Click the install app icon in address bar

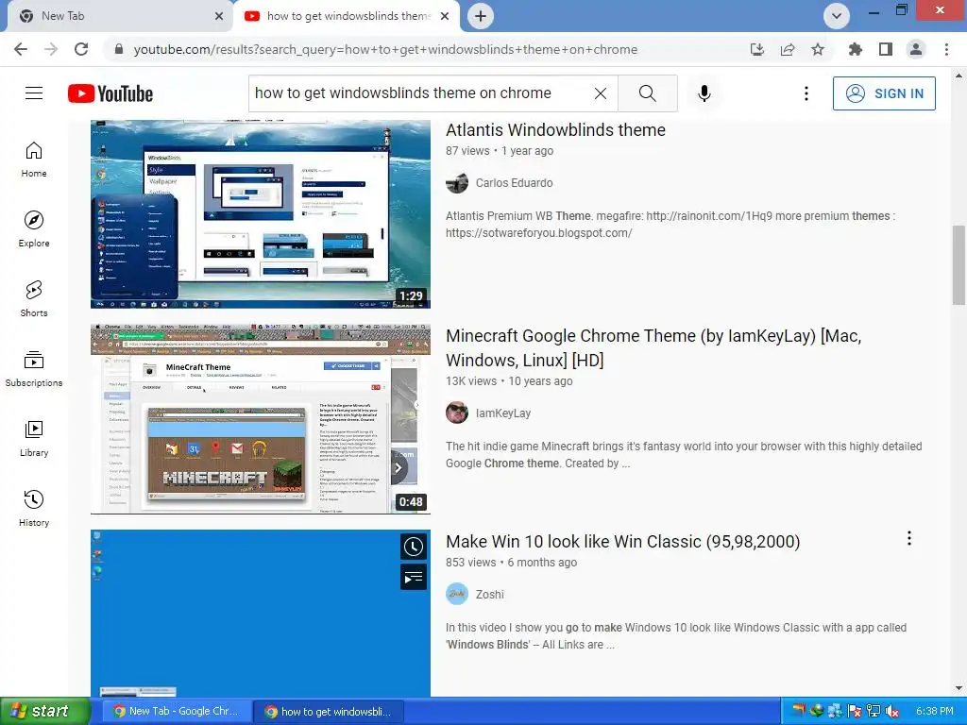coord(757,49)
